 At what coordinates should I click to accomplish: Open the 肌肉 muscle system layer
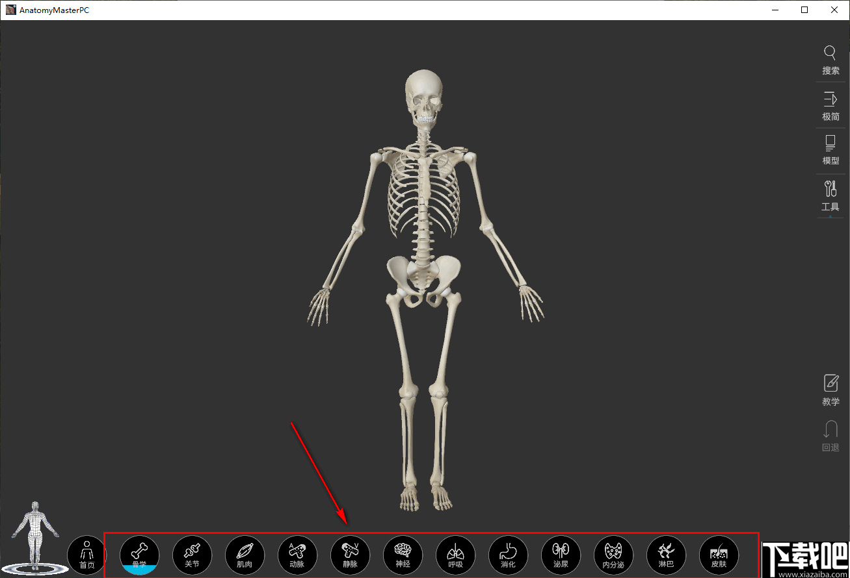[x=245, y=555]
